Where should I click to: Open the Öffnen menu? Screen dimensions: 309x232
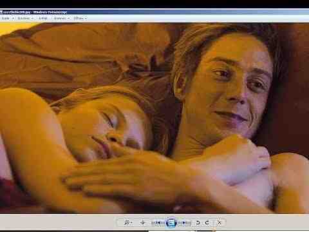pos(79,19)
